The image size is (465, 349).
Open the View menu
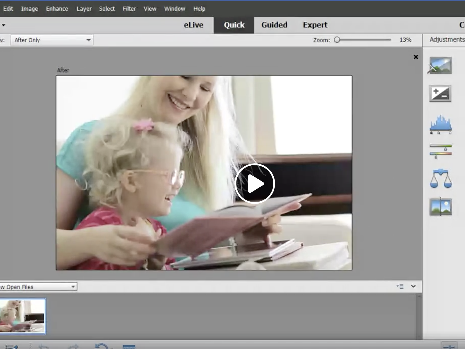[x=150, y=9]
